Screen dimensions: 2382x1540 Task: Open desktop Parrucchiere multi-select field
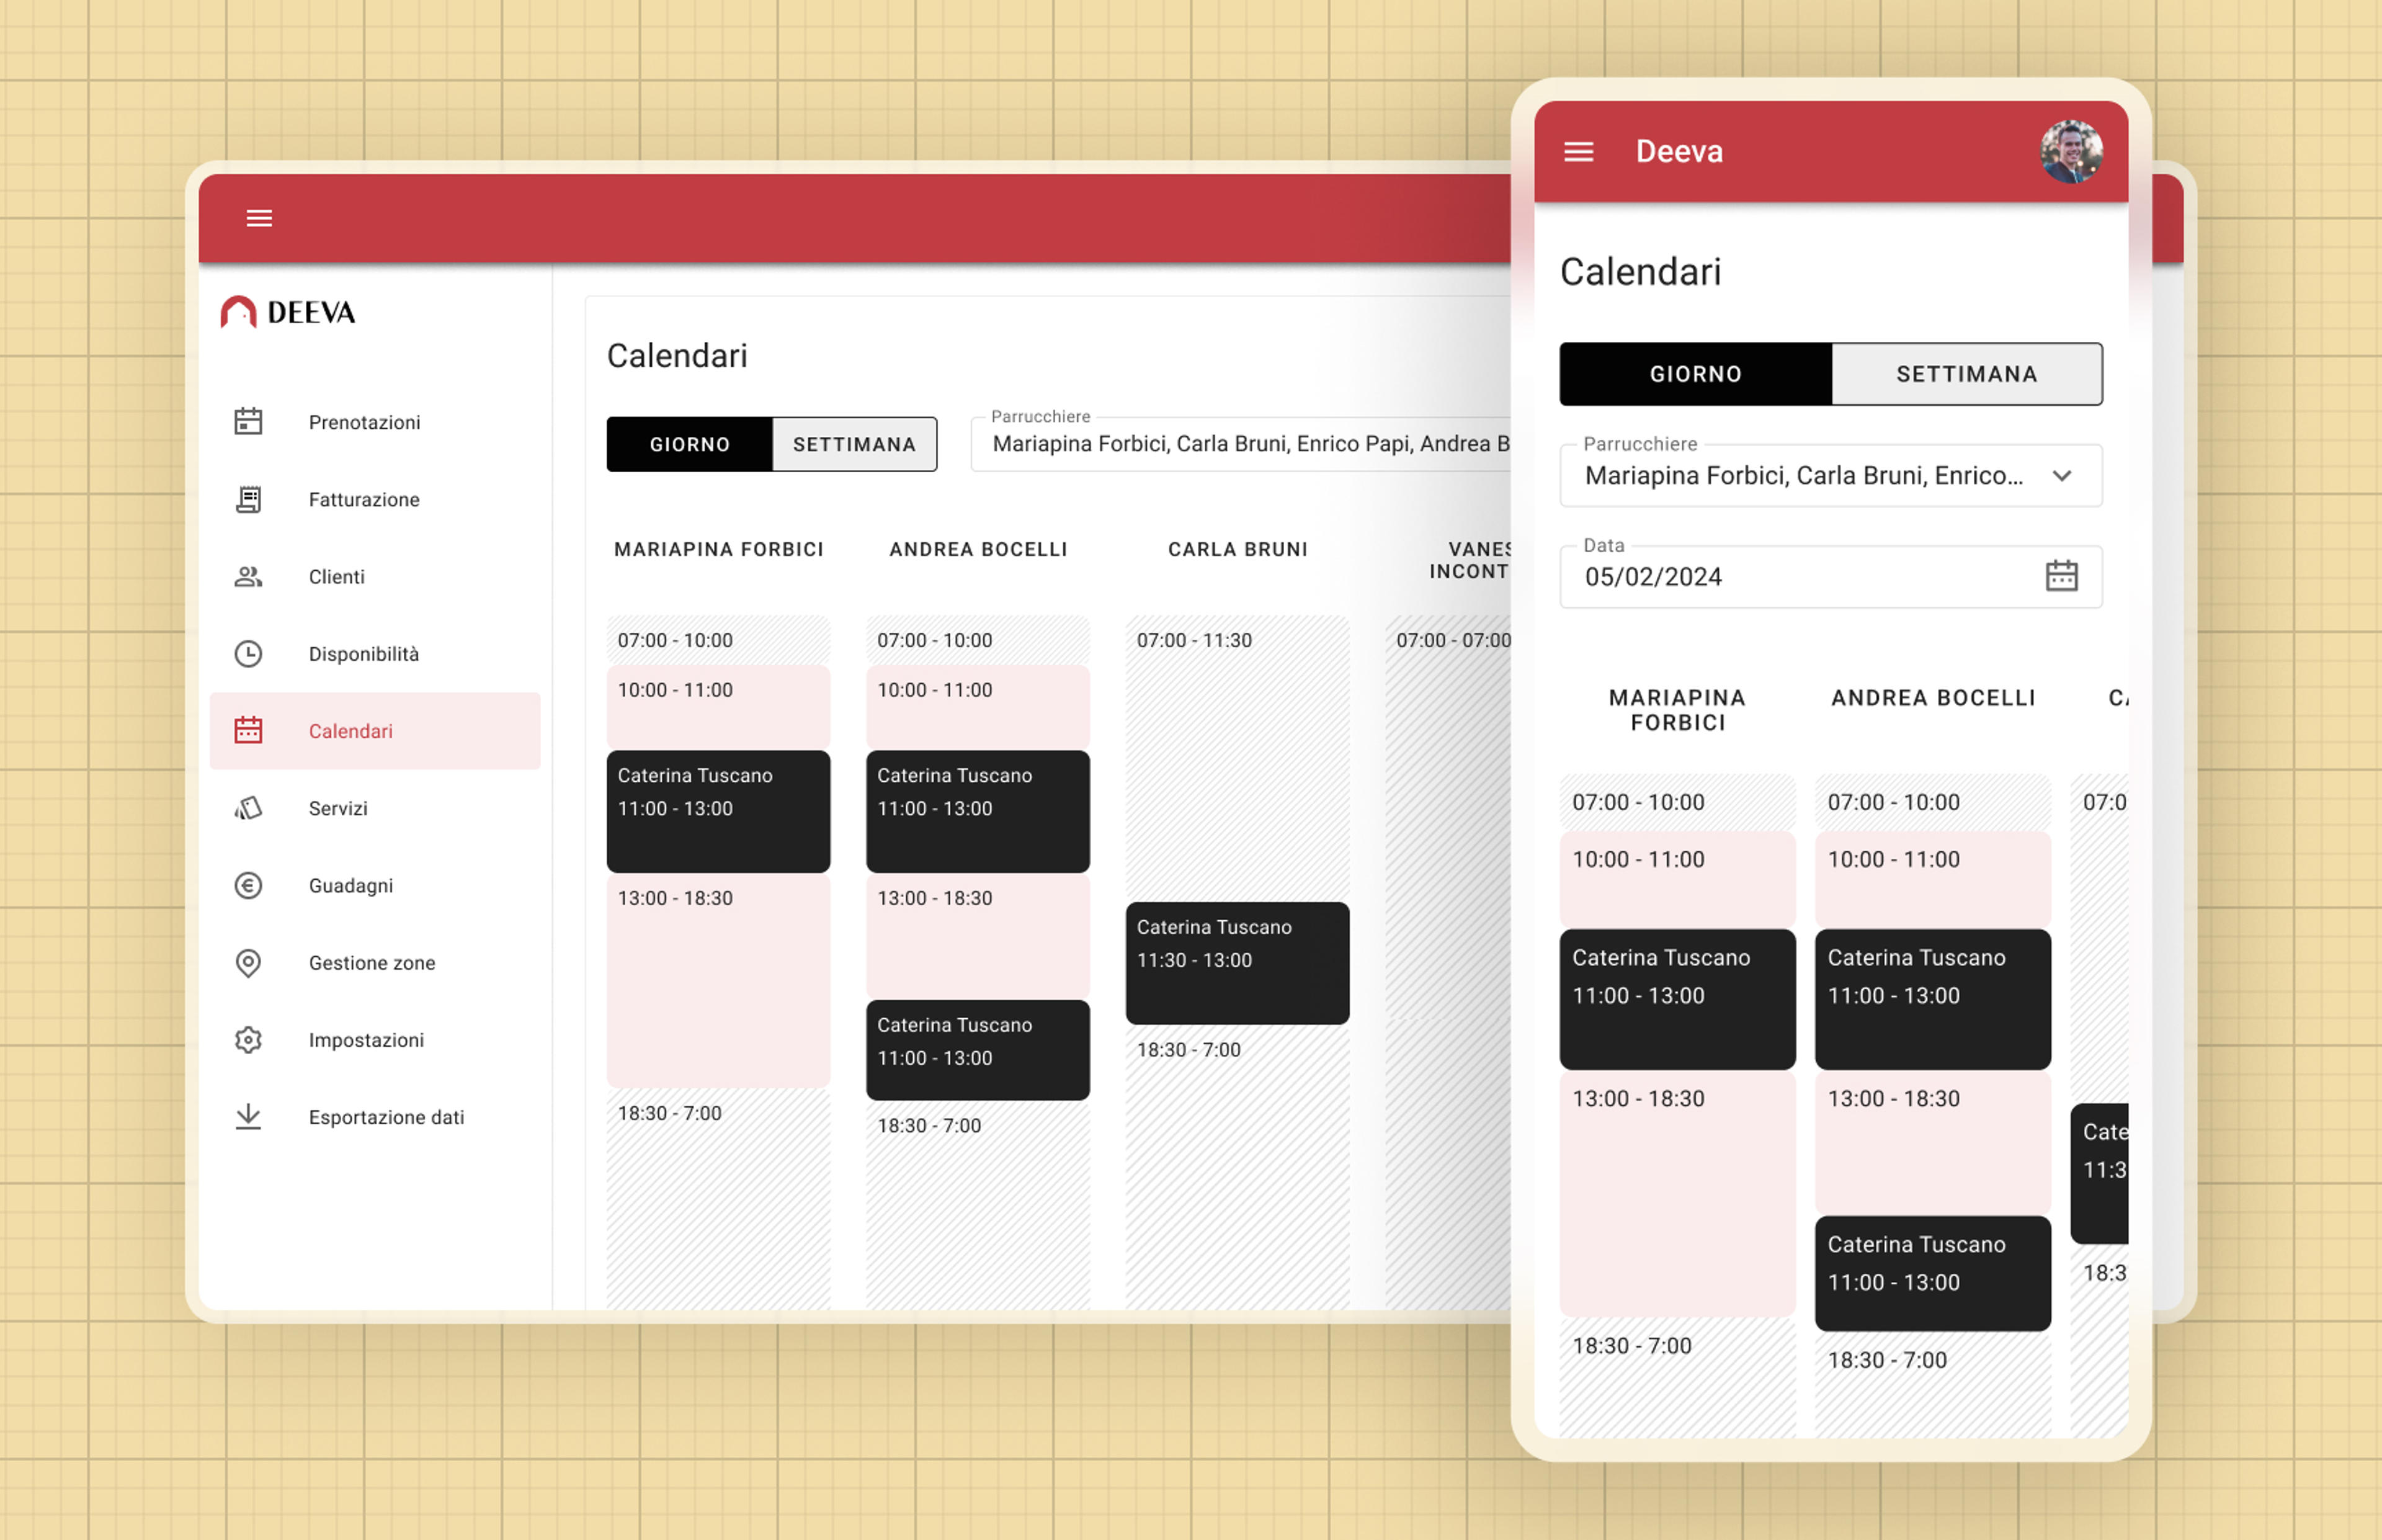[x=1241, y=444]
